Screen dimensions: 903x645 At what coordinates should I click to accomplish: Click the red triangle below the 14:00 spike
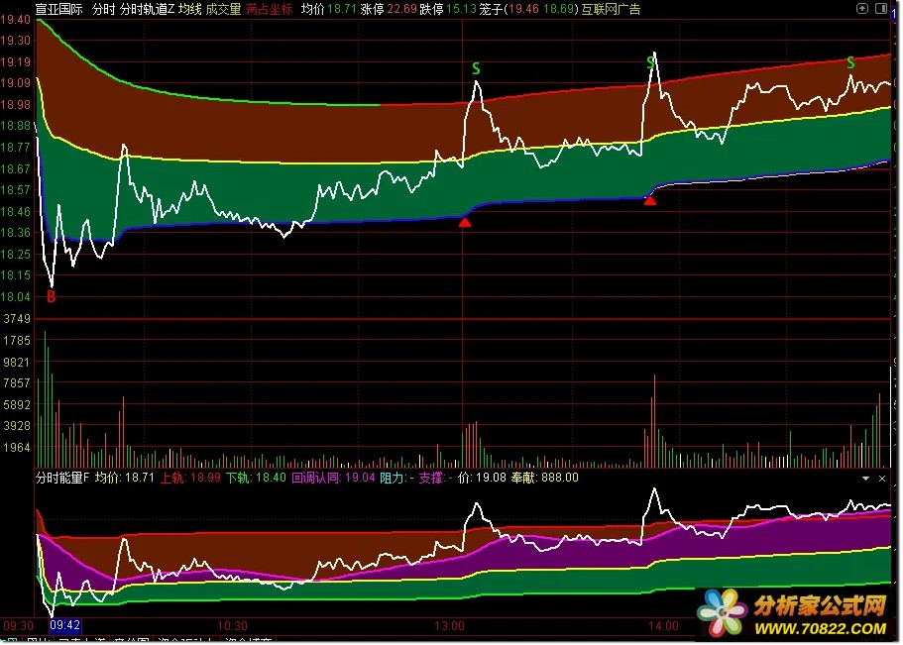click(x=649, y=201)
